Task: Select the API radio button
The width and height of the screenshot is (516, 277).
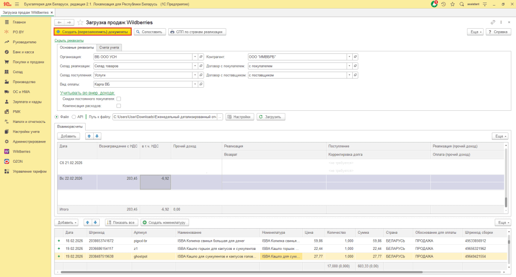Action: pos(74,117)
